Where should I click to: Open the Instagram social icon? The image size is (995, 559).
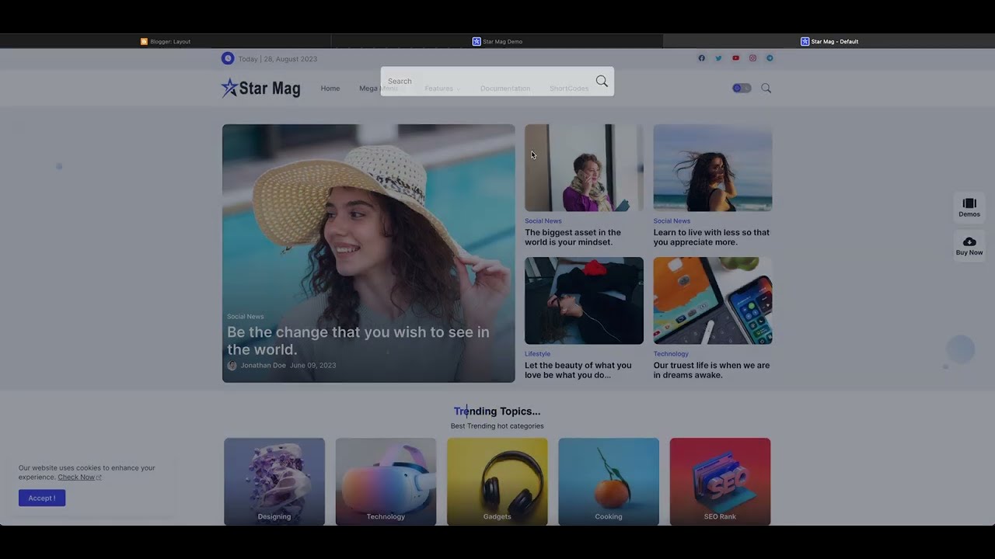752,58
